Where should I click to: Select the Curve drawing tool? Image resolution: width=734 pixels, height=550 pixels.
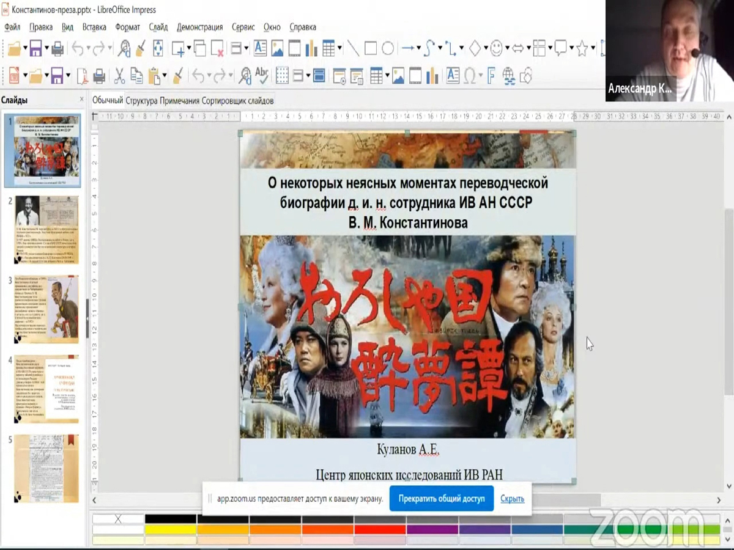coord(429,48)
